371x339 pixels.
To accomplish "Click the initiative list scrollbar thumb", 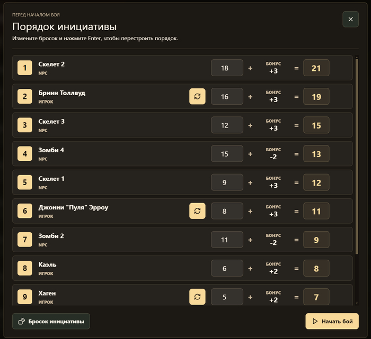I will point(357,157).
